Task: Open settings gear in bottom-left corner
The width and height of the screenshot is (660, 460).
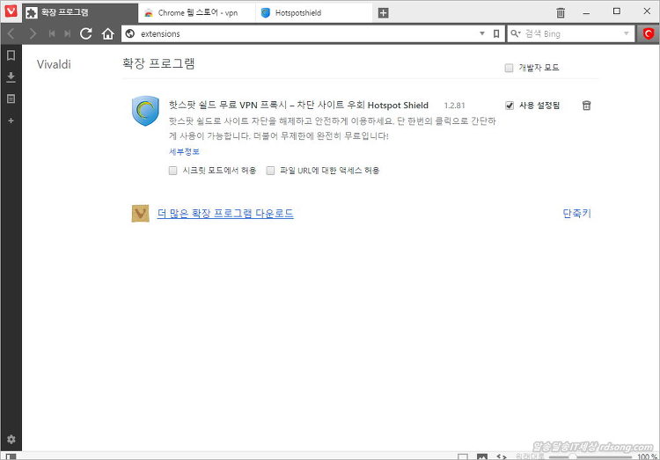Action: [x=11, y=440]
